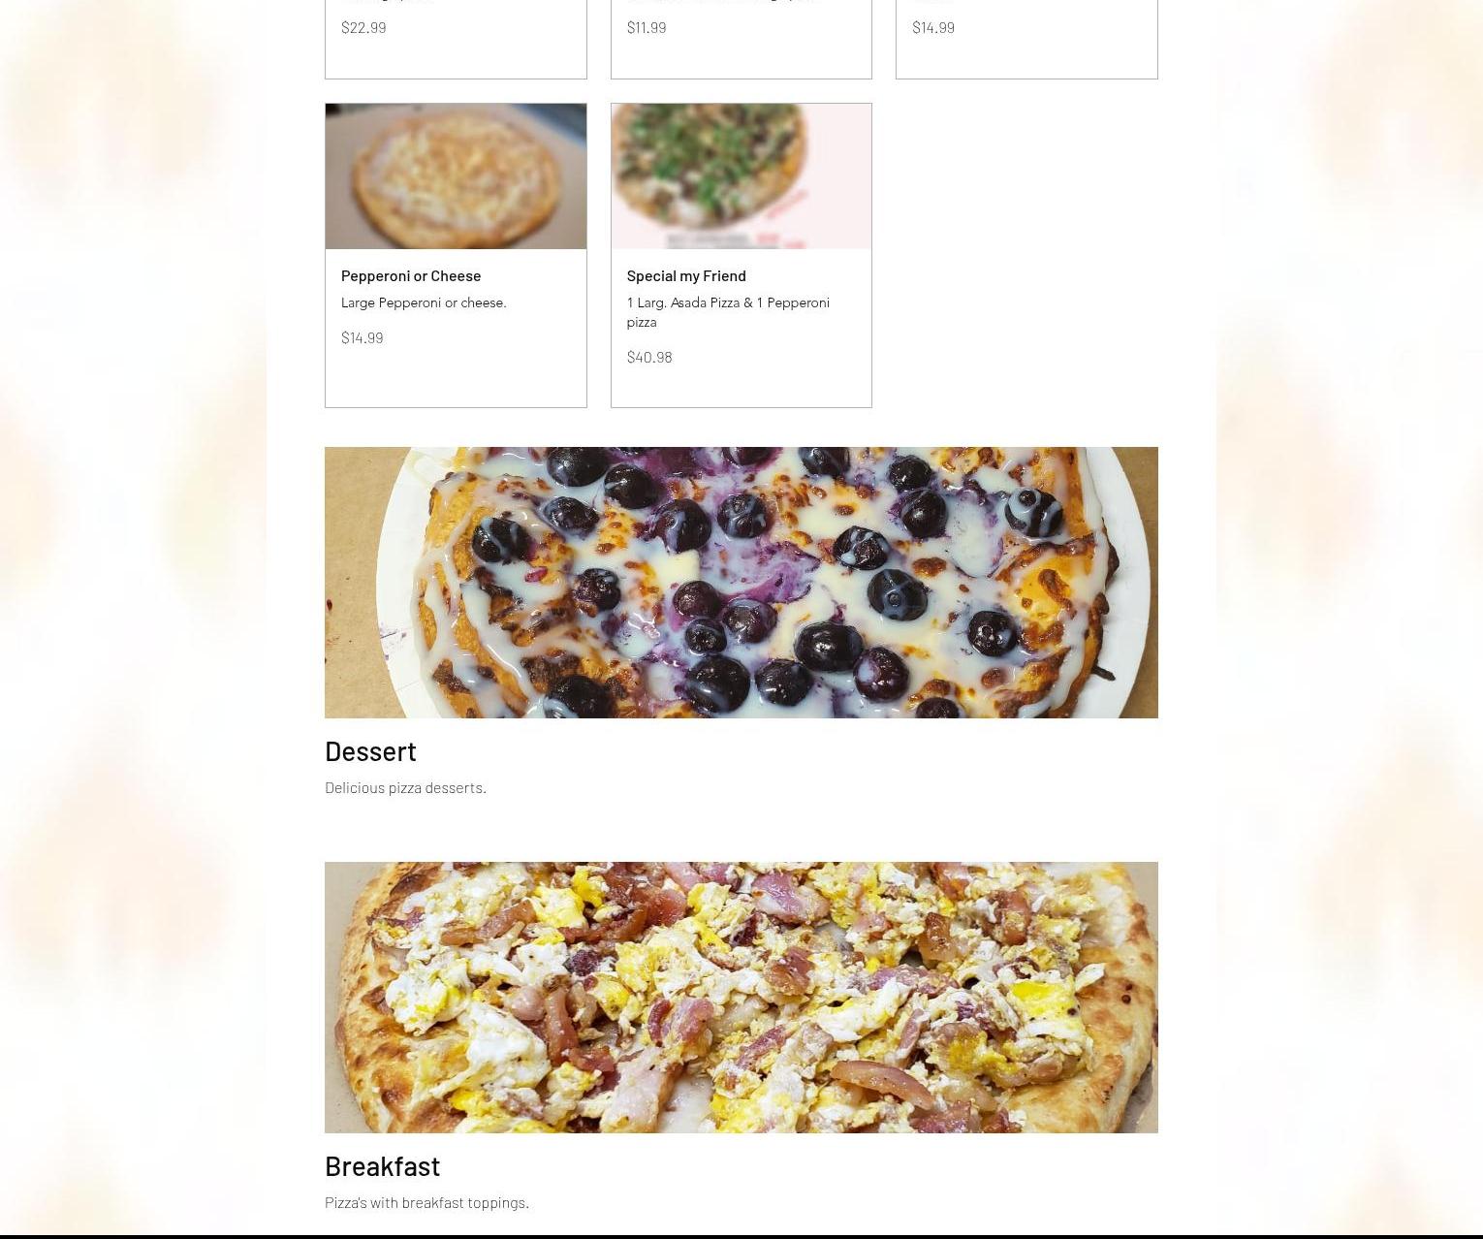
Task: Click the $40.98 price on Special my Friend
Action: click(649, 357)
